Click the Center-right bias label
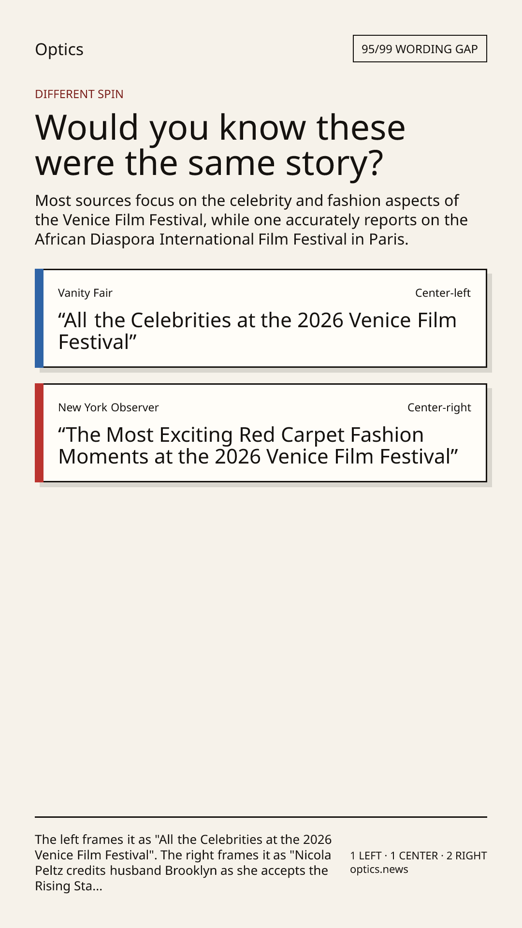 (x=439, y=407)
